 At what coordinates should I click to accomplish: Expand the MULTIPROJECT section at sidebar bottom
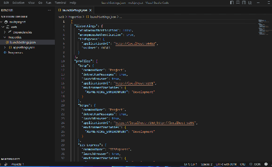pos(10,159)
